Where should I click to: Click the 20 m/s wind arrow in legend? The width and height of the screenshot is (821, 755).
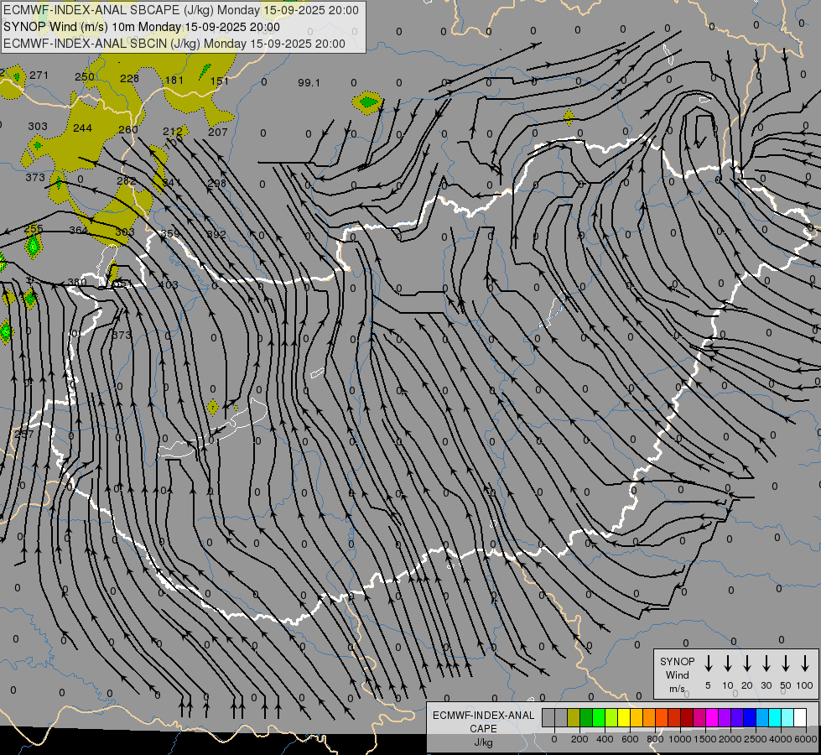pos(746,664)
